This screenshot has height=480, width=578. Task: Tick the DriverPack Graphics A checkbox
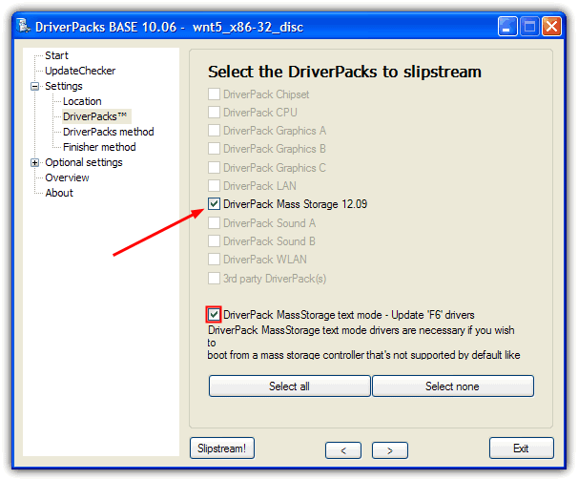(x=214, y=130)
